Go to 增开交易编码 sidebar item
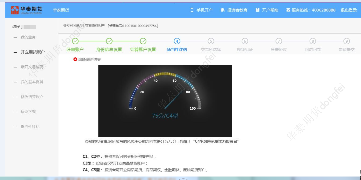Viewport: 361px width, 180px height. [32, 67]
